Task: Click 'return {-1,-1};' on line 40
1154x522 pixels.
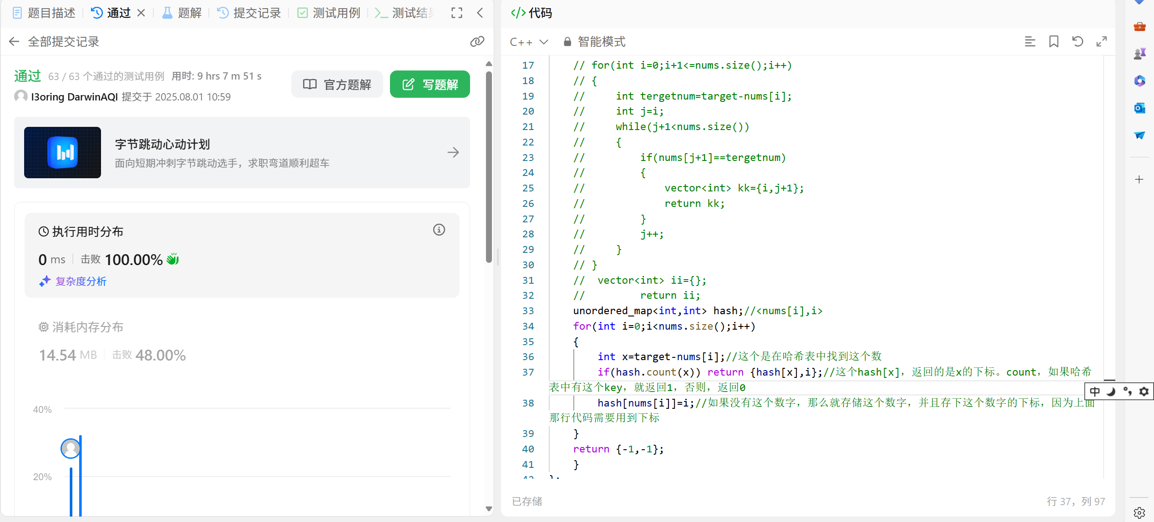Action: [x=618, y=449]
